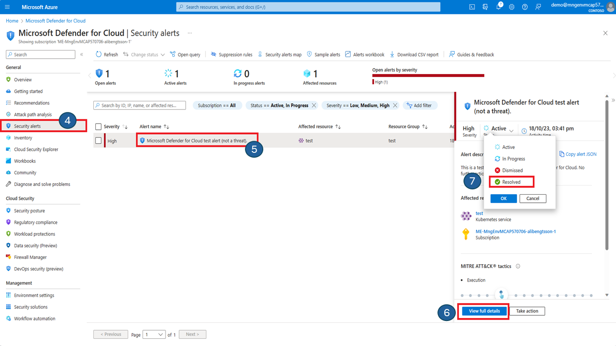Open Recommendations in left menu
The image size is (616, 346).
tap(32, 103)
